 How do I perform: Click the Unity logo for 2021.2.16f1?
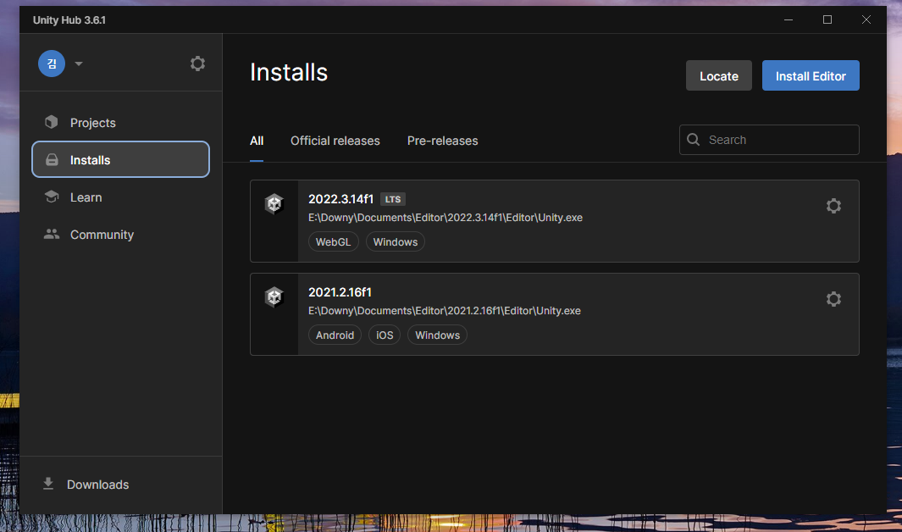click(274, 296)
